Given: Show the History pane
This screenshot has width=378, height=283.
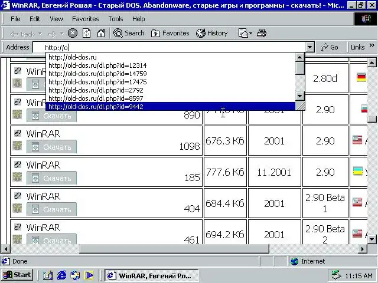Looking at the screenshot, I should tap(211, 33).
